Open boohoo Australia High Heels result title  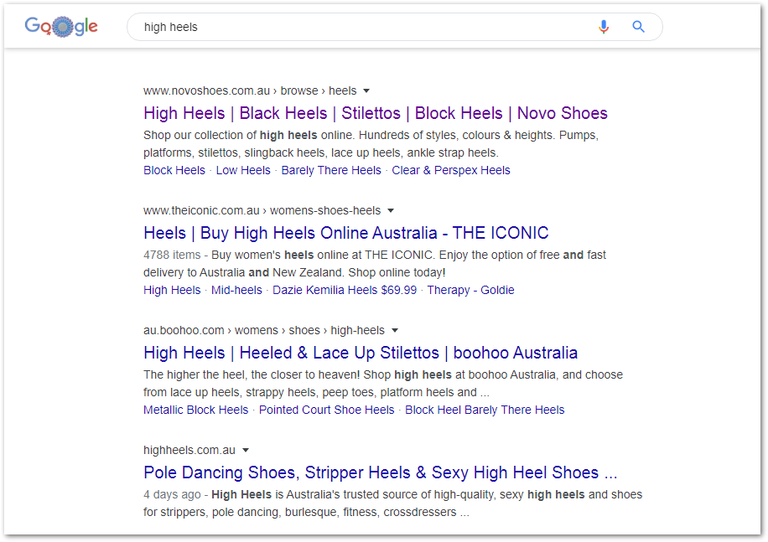point(361,353)
